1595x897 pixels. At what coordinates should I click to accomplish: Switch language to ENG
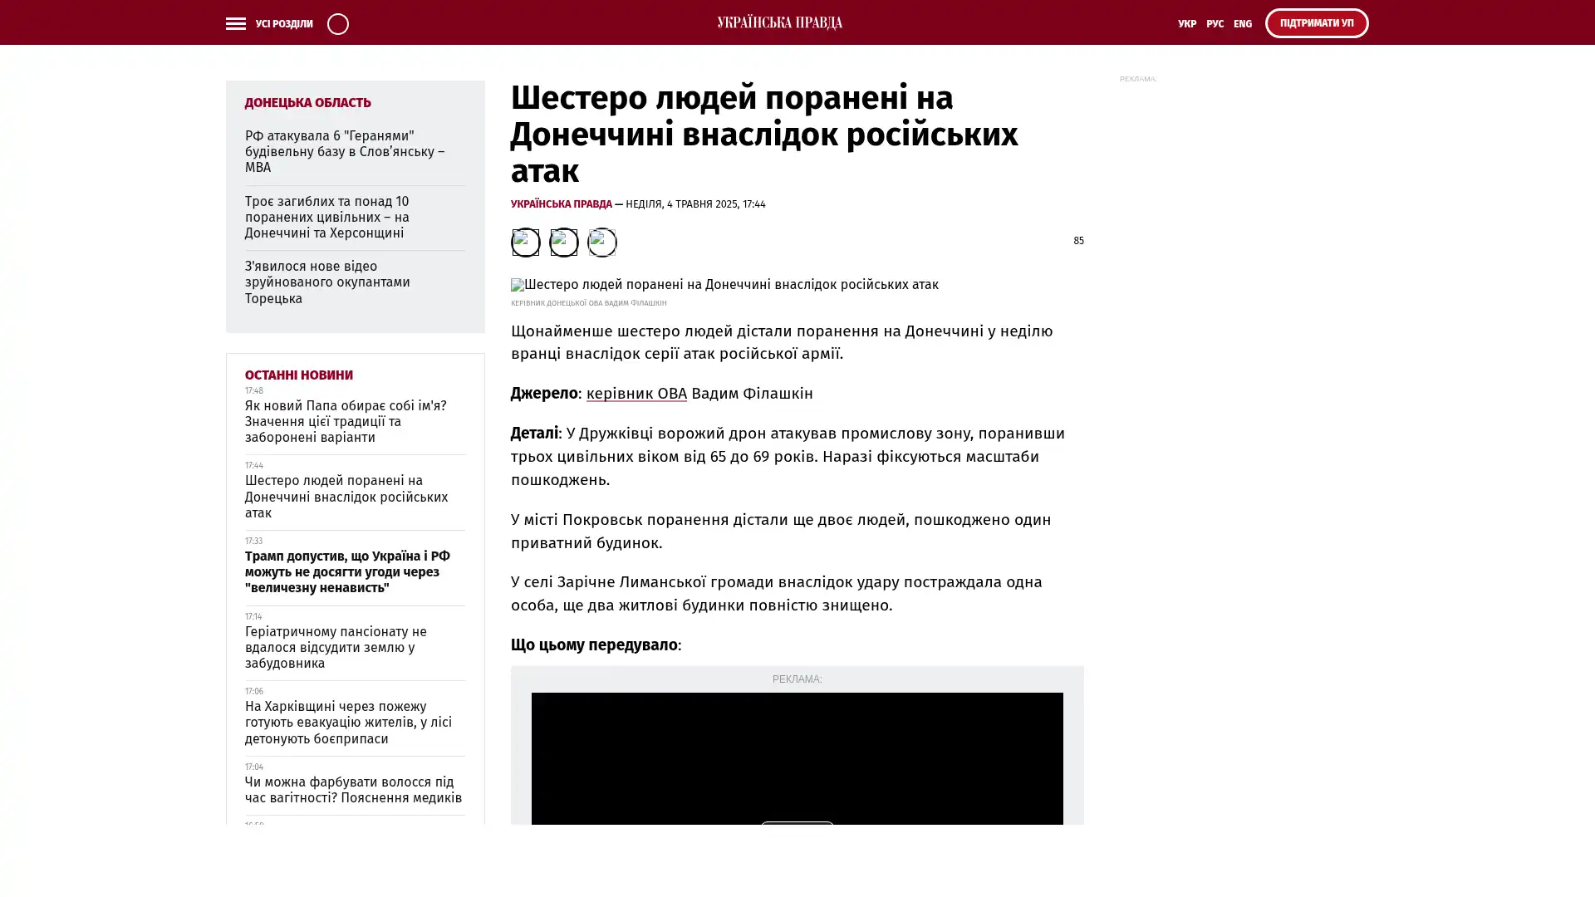click(x=1242, y=24)
